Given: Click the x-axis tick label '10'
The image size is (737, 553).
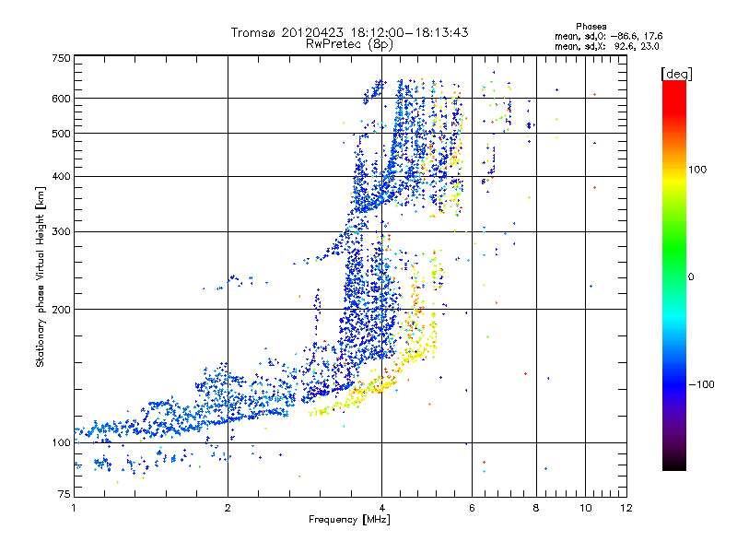Looking at the screenshot, I should (x=586, y=508).
